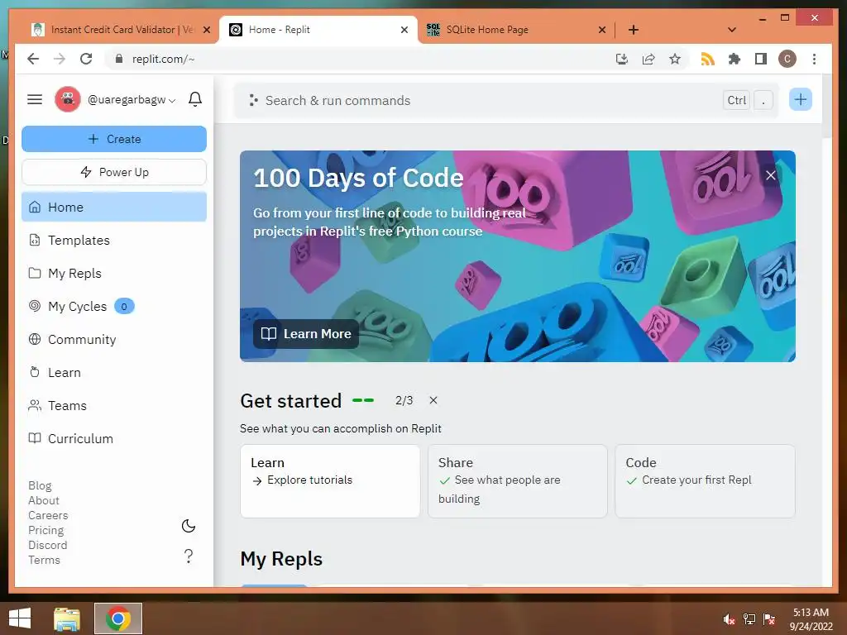Open My Cycles in the sidebar
The height and width of the screenshot is (635, 847).
(x=114, y=306)
